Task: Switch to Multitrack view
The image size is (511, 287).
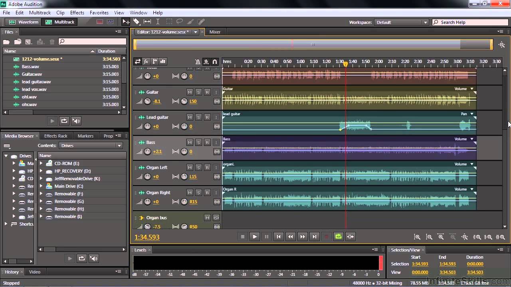Action: coord(60,22)
